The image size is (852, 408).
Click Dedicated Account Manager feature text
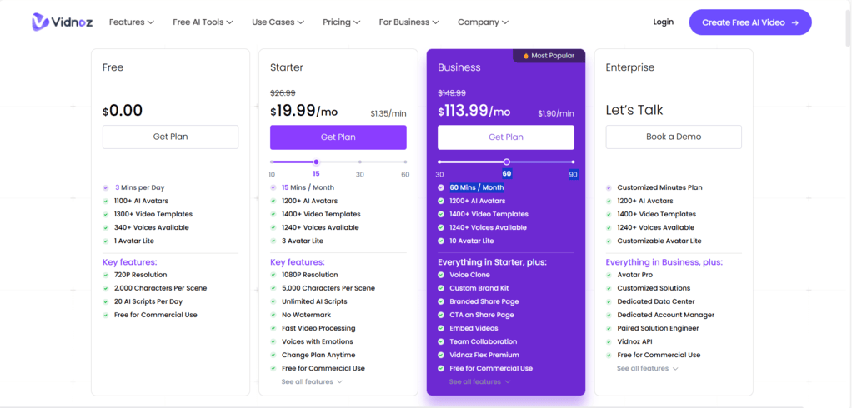(665, 316)
